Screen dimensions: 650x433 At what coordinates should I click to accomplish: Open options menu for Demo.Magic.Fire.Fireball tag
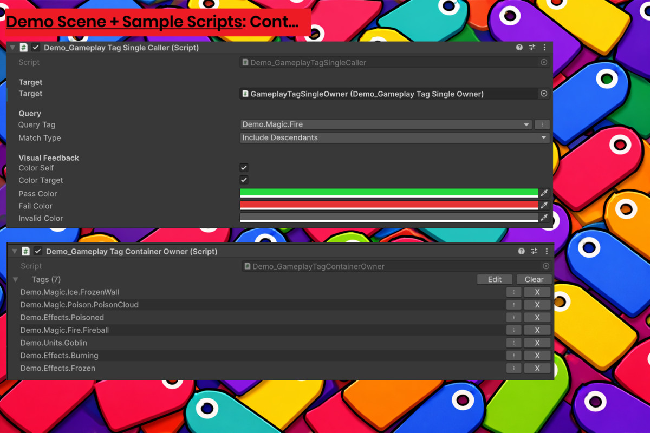point(513,330)
